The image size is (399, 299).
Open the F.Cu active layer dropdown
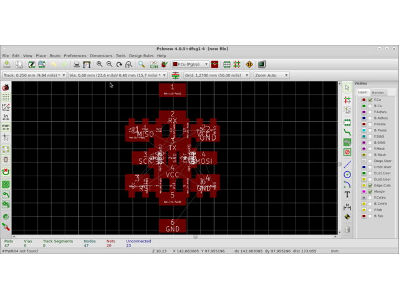pyautogui.click(x=191, y=64)
